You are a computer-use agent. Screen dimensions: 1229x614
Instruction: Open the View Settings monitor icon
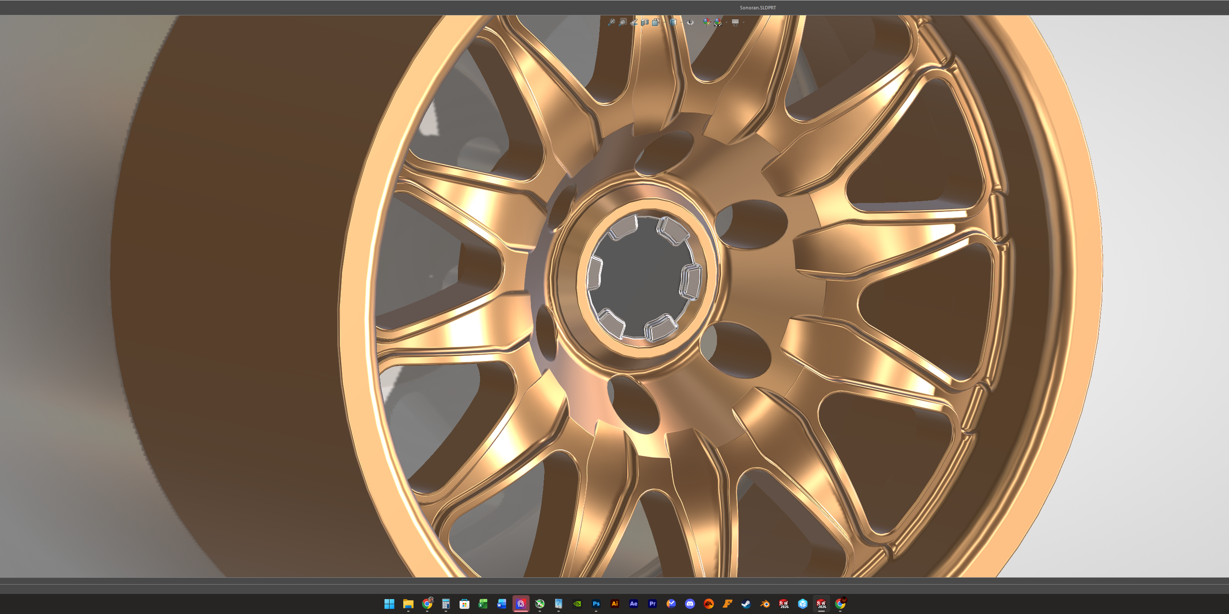click(735, 23)
